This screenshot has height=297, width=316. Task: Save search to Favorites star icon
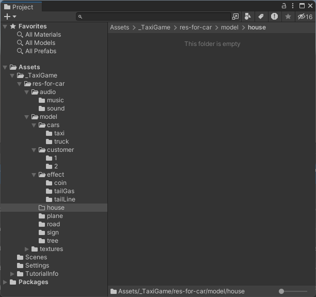click(288, 17)
